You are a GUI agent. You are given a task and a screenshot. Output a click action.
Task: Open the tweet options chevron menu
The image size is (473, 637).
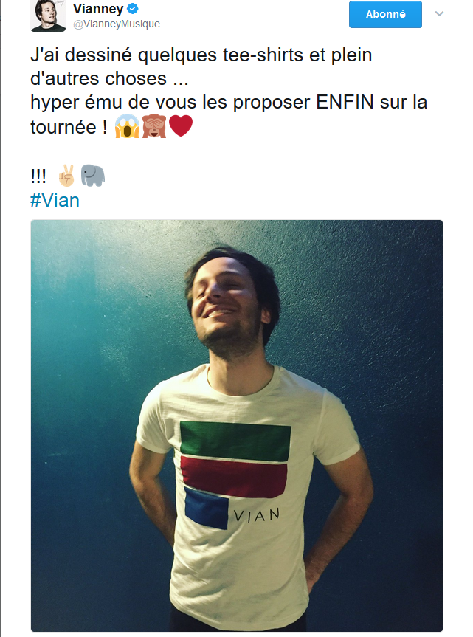pyautogui.click(x=439, y=13)
